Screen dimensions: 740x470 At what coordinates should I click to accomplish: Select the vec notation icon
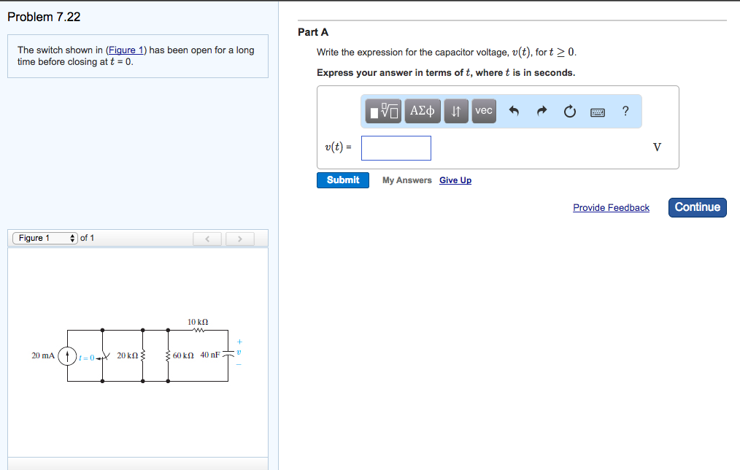click(483, 111)
